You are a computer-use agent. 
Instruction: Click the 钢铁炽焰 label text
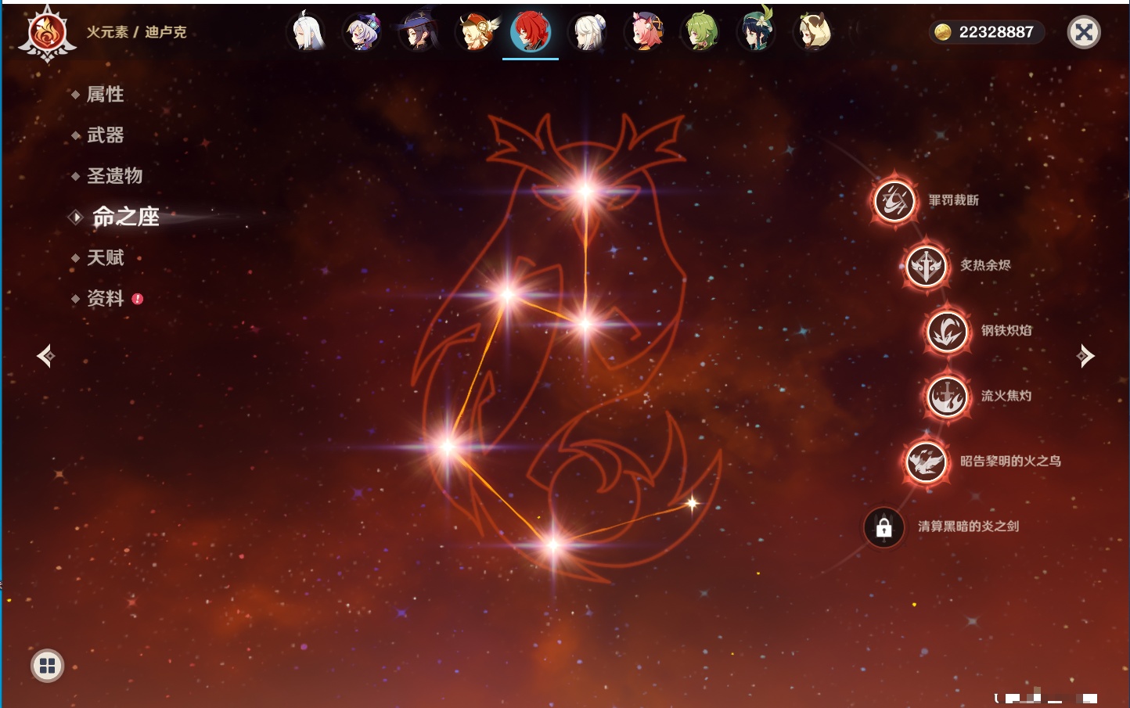click(x=1007, y=330)
